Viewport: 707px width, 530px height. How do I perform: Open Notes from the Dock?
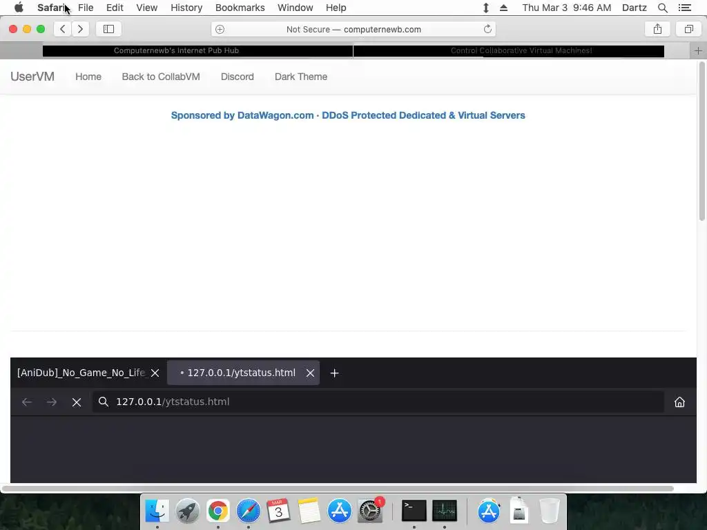click(x=309, y=511)
